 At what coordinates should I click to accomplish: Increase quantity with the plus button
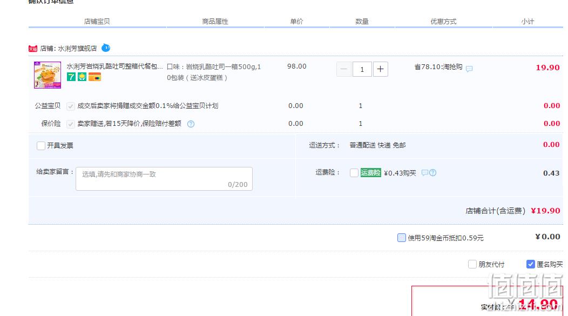[x=380, y=69]
